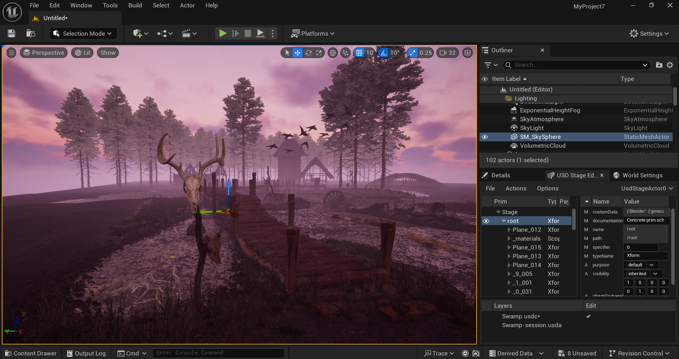This screenshot has width=679, height=359.
Task: Toggle visibility eye for SM_SkySphere
Action: 485,137
